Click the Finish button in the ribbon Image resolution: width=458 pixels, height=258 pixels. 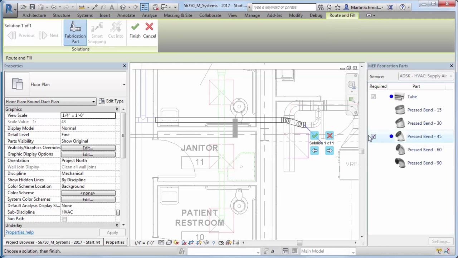[x=135, y=30]
